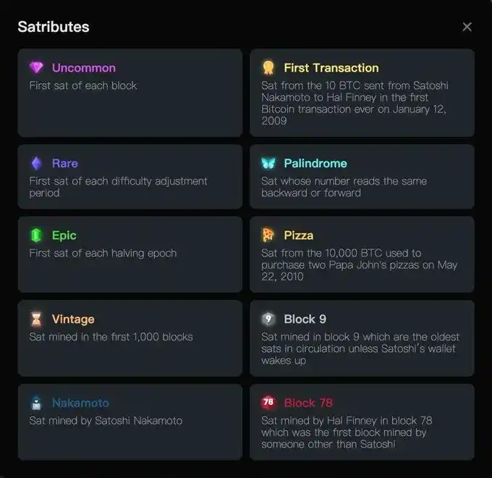Click the Pizza slice icon
Image resolution: width=492 pixels, height=478 pixels.
[268, 235]
